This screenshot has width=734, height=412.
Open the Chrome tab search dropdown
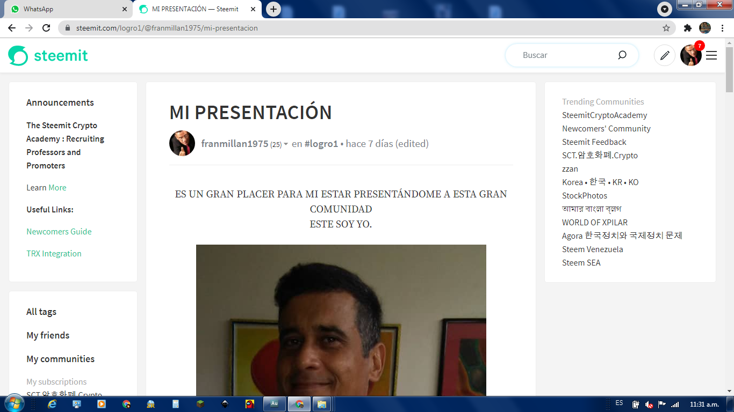pos(665,9)
